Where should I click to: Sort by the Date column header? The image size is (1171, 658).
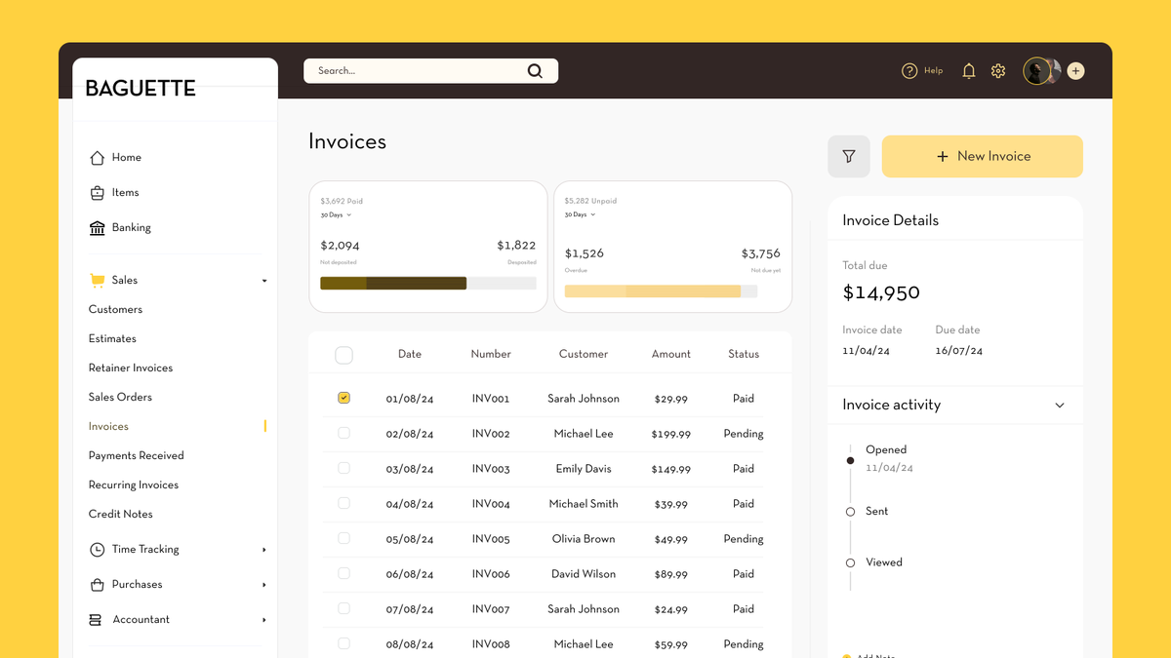[x=410, y=355]
